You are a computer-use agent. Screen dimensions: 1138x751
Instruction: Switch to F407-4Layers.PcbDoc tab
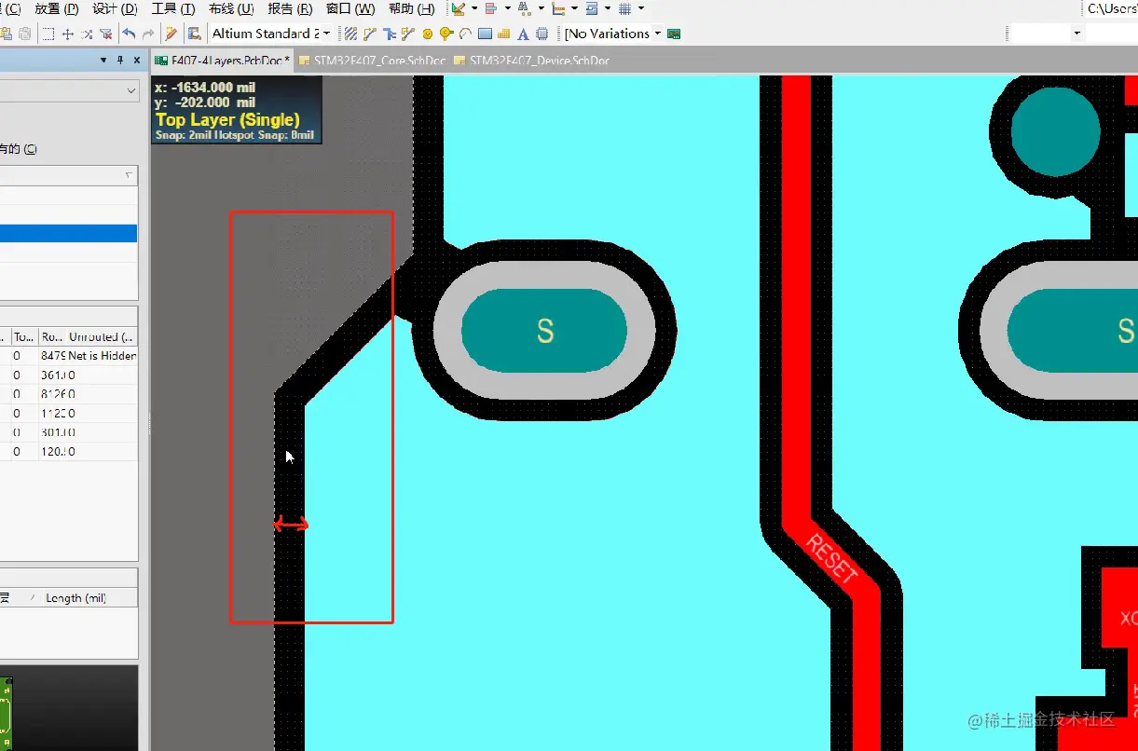point(223,60)
